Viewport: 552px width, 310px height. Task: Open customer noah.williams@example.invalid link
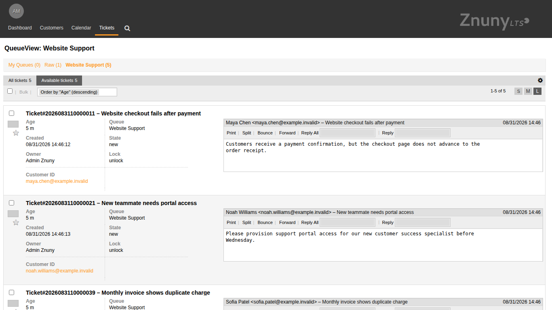pos(59,271)
